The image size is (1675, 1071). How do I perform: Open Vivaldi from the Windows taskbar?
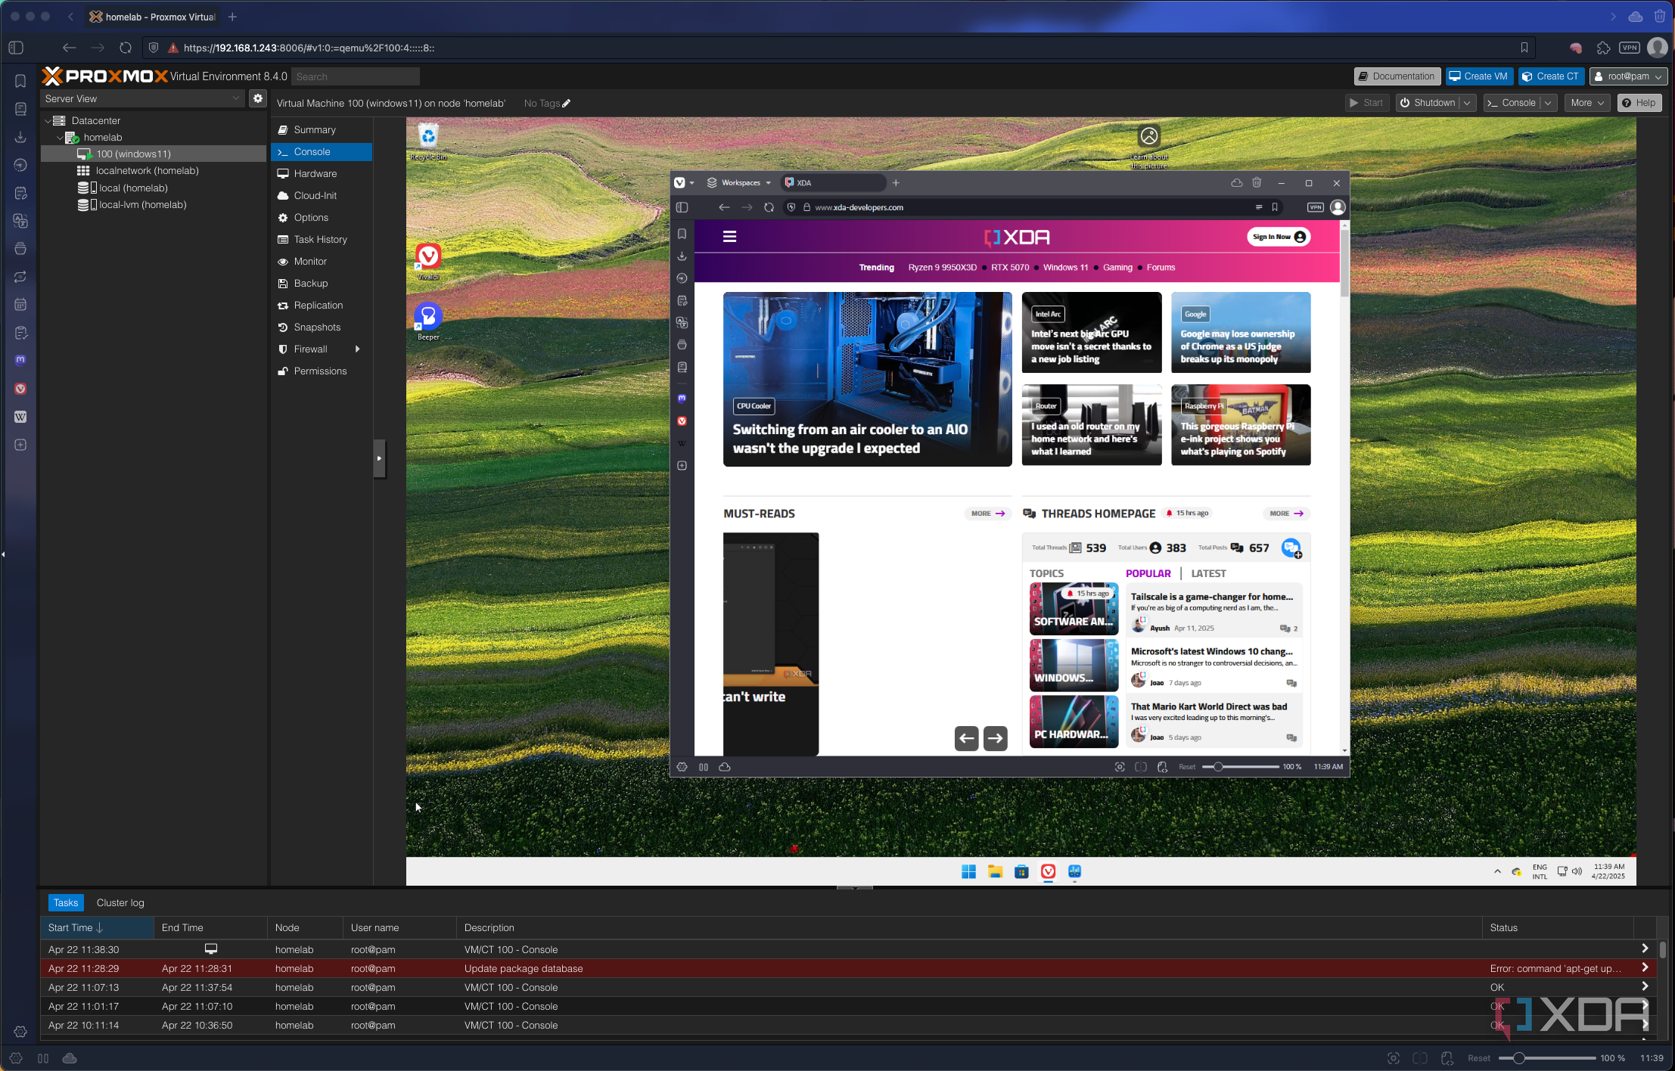(x=1048, y=871)
